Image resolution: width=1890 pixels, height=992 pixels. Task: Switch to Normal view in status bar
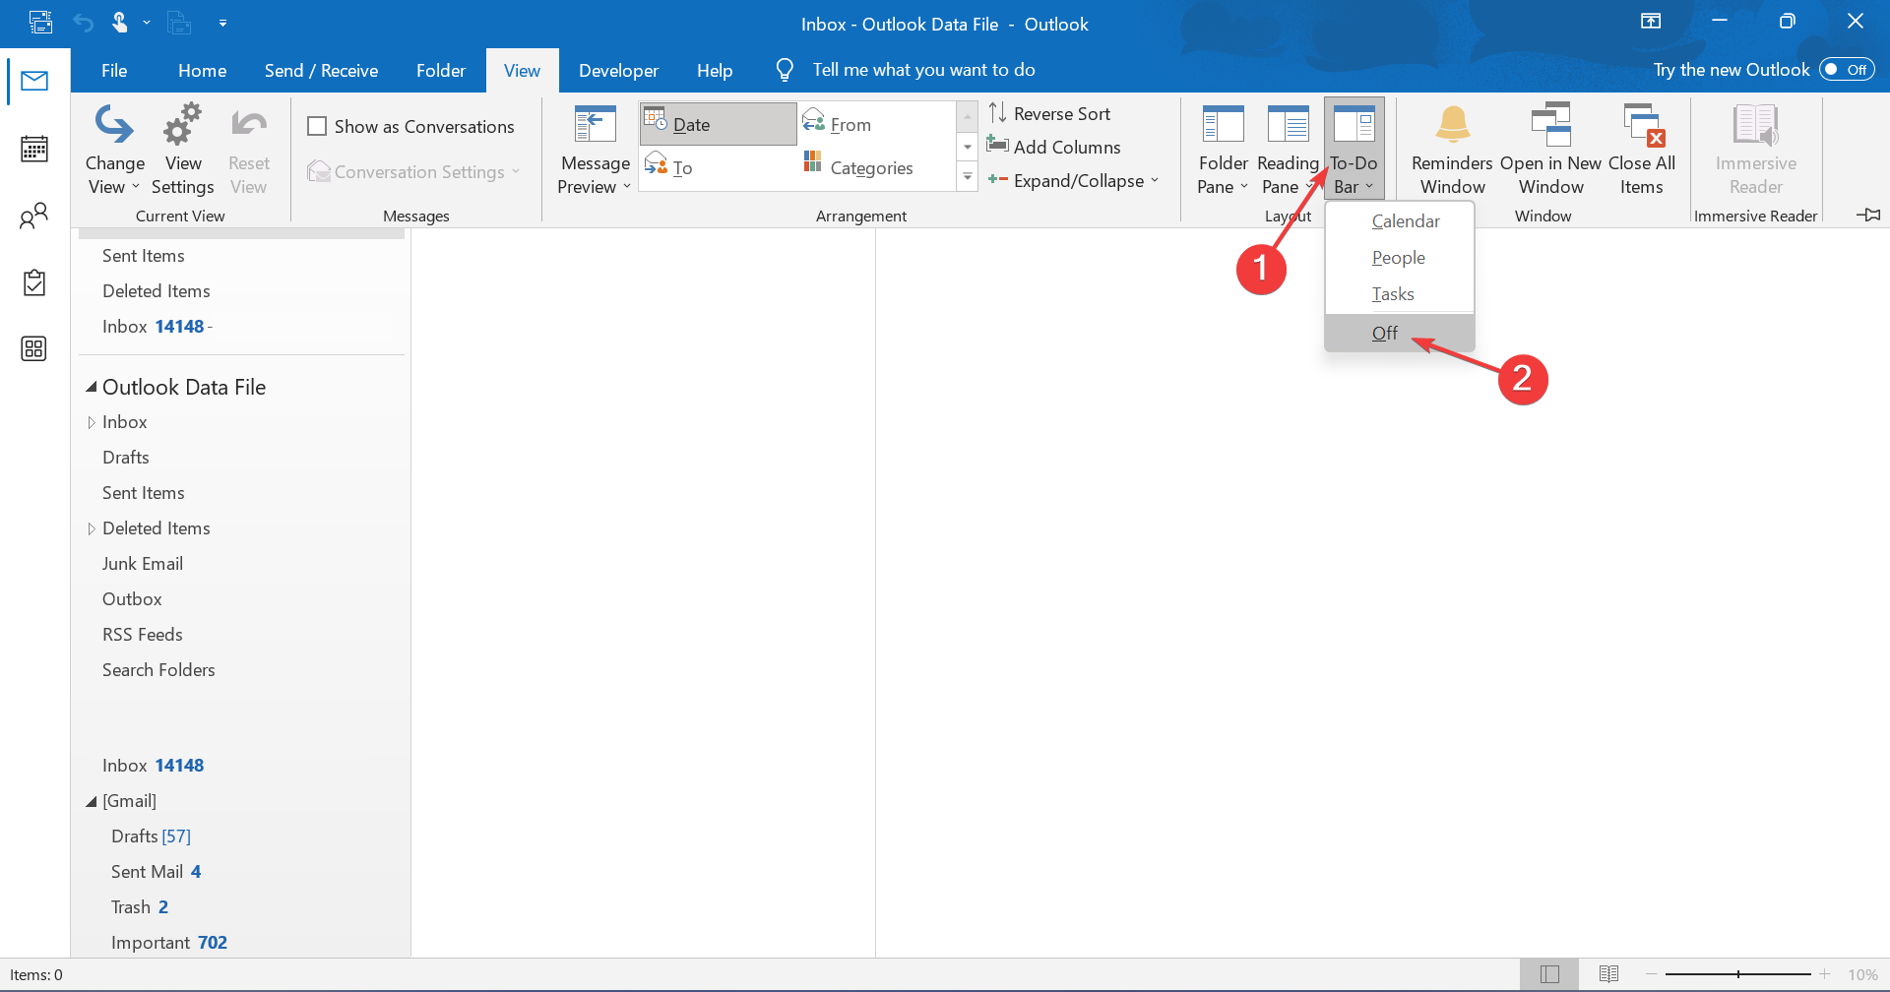click(x=1549, y=974)
